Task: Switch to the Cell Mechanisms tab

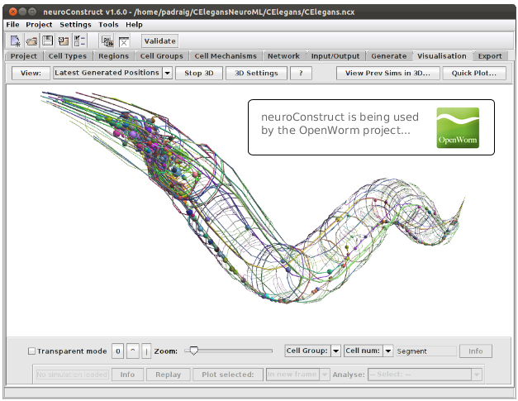Action: click(x=225, y=56)
